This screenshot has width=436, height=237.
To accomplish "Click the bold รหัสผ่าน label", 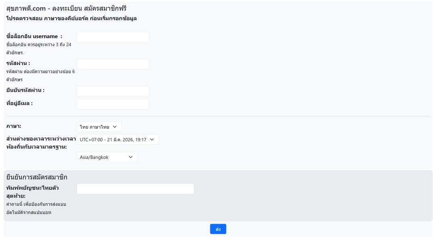I will tap(18, 63).
